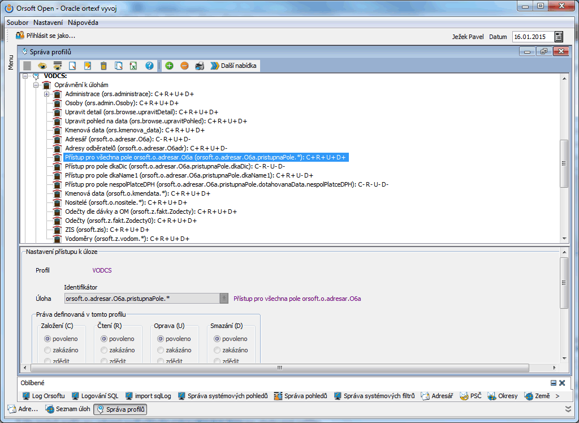Open help with blue question mark icon
Screen dimensions: 579x423
coord(149,66)
